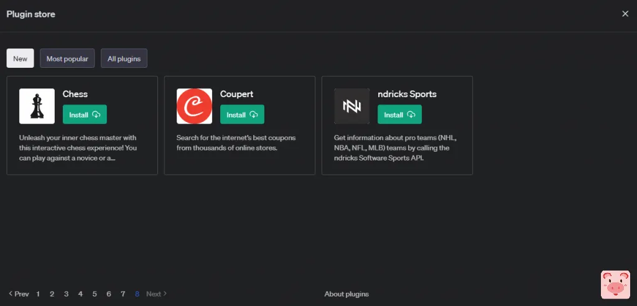Close the Plugin store dialog
Viewport: 637px width, 306px height.
[x=625, y=14]
